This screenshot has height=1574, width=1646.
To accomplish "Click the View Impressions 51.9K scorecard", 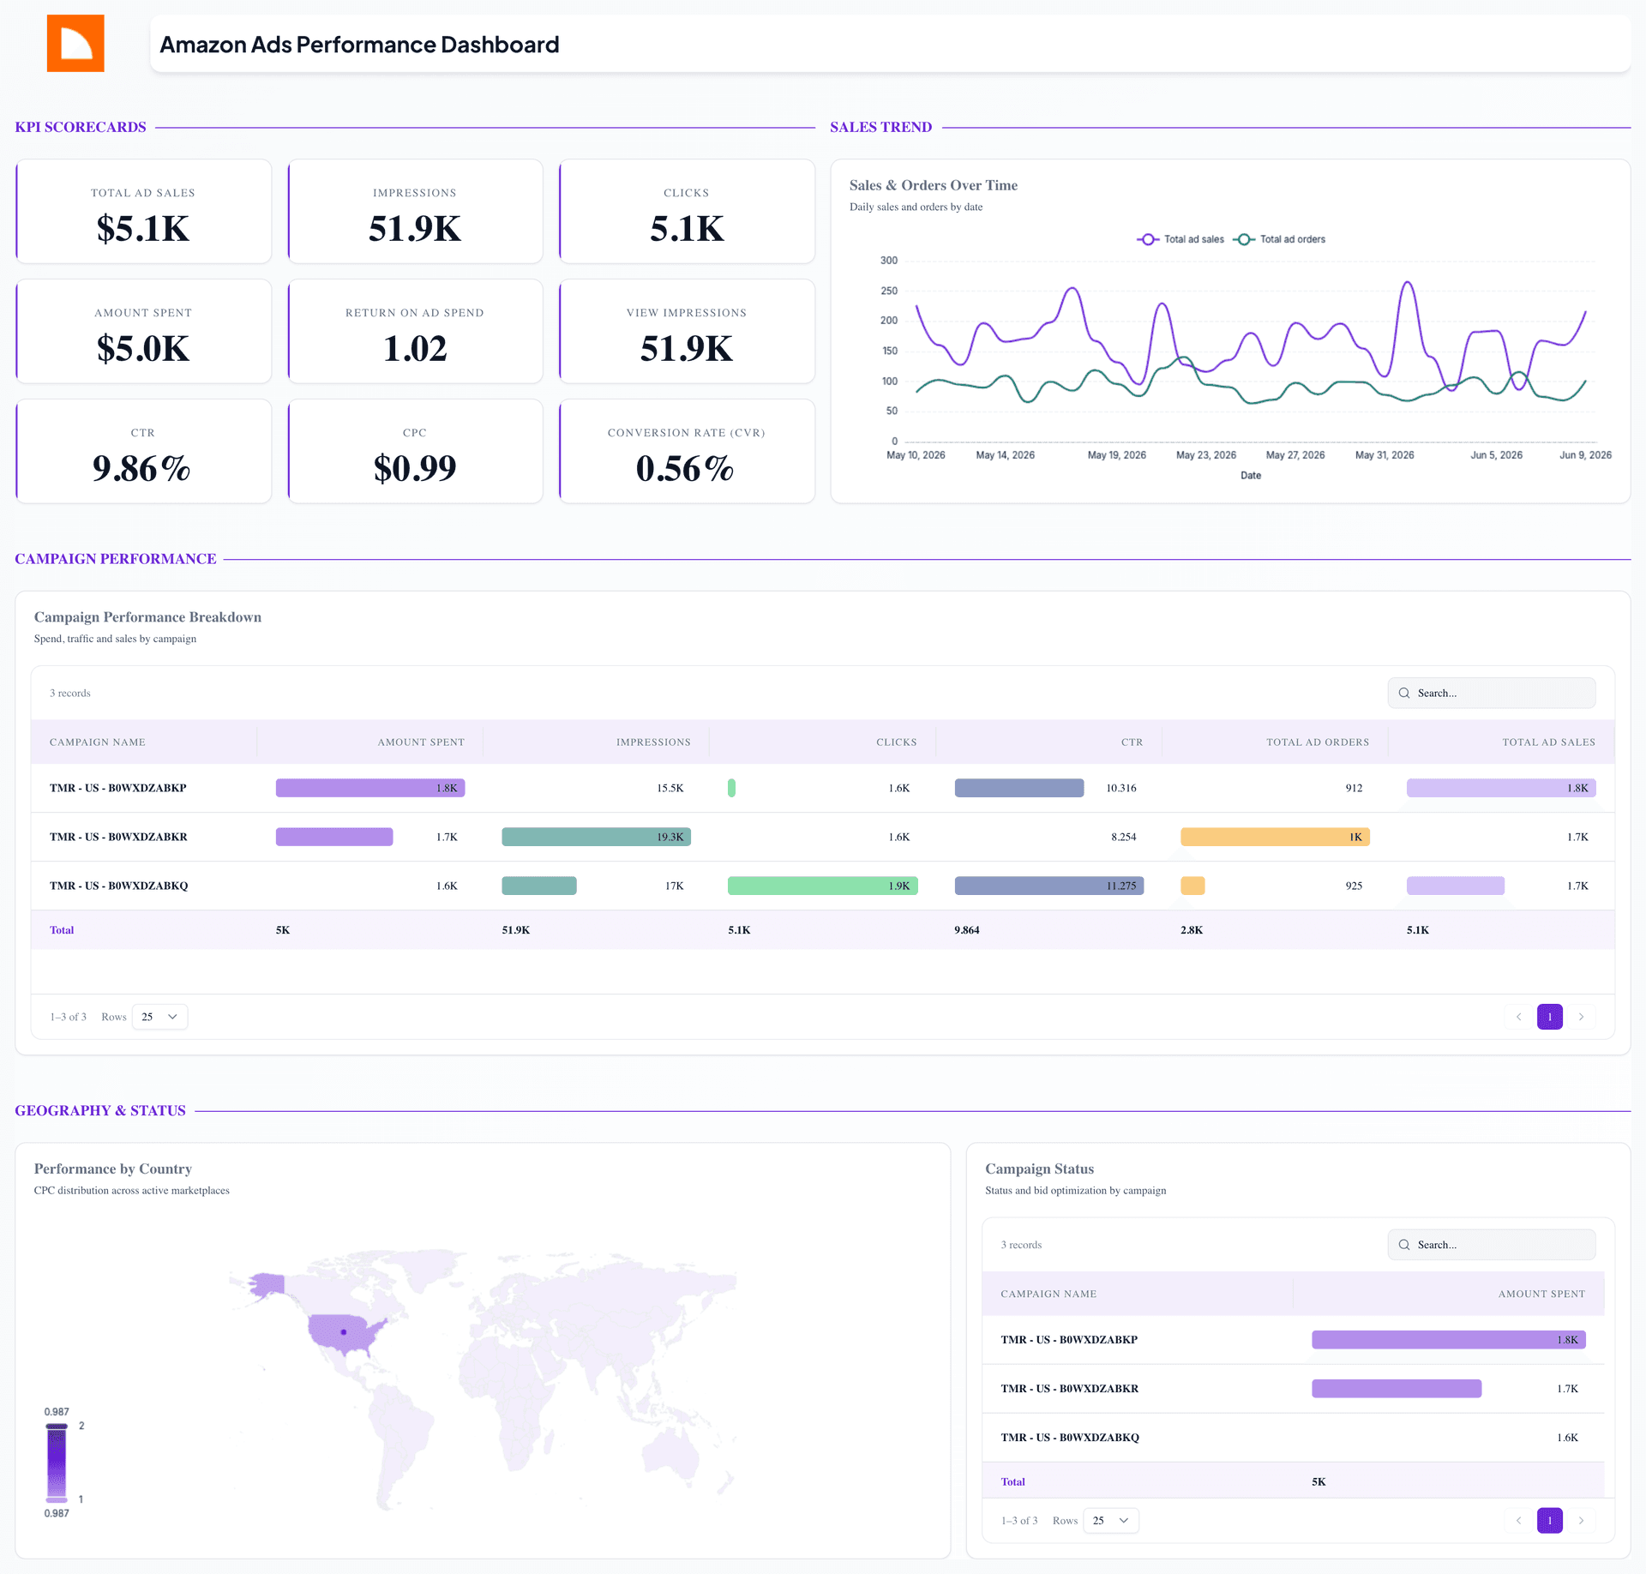I will tap(687, 332).
